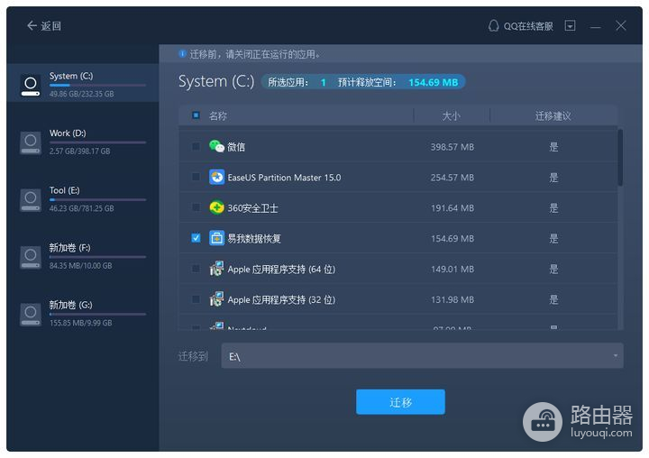Click the 360安全卫士 app icon
The width and height of the screenshot is (649, 458).
[x=216, y=207]
